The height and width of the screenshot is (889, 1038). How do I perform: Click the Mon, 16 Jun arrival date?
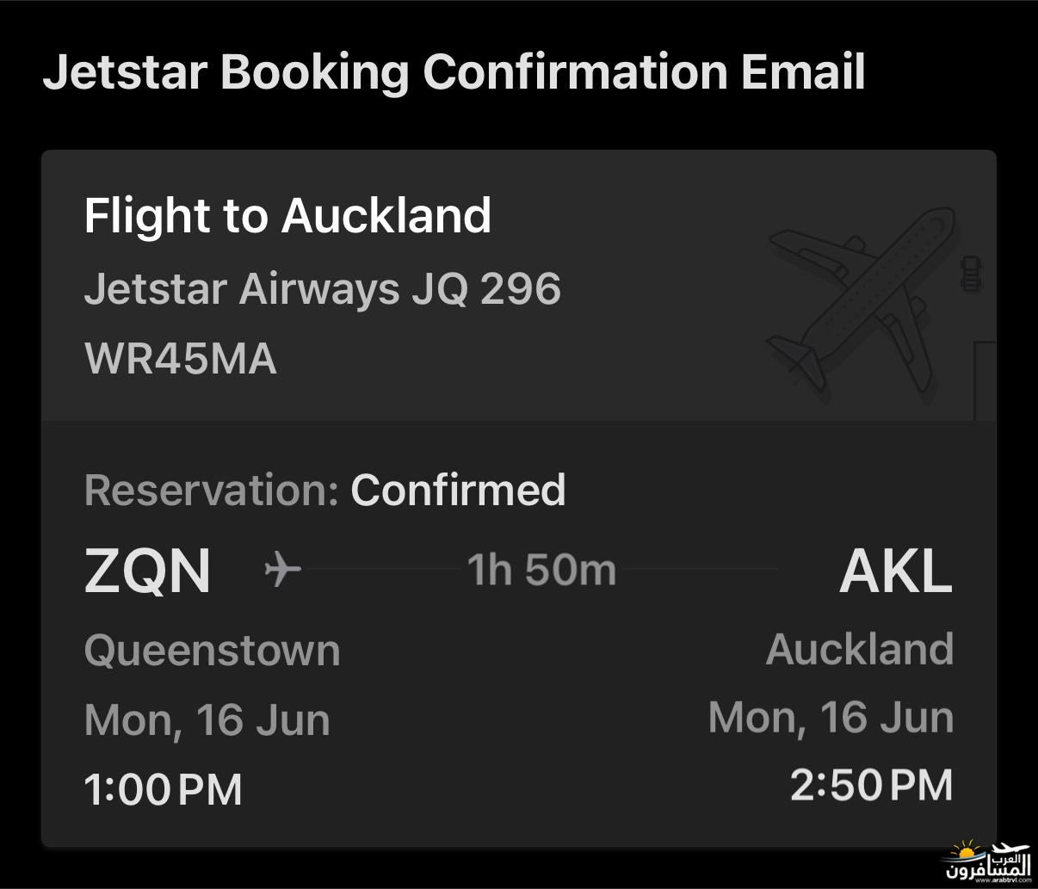pos(831,717)
